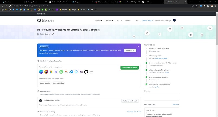Viewport: 218px width, 117px height.
Task: Switch to the Google Maps tab
Action: 36,2
